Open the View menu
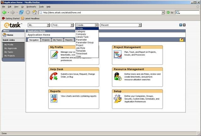 pyautogui.click(x=16, y=7)
